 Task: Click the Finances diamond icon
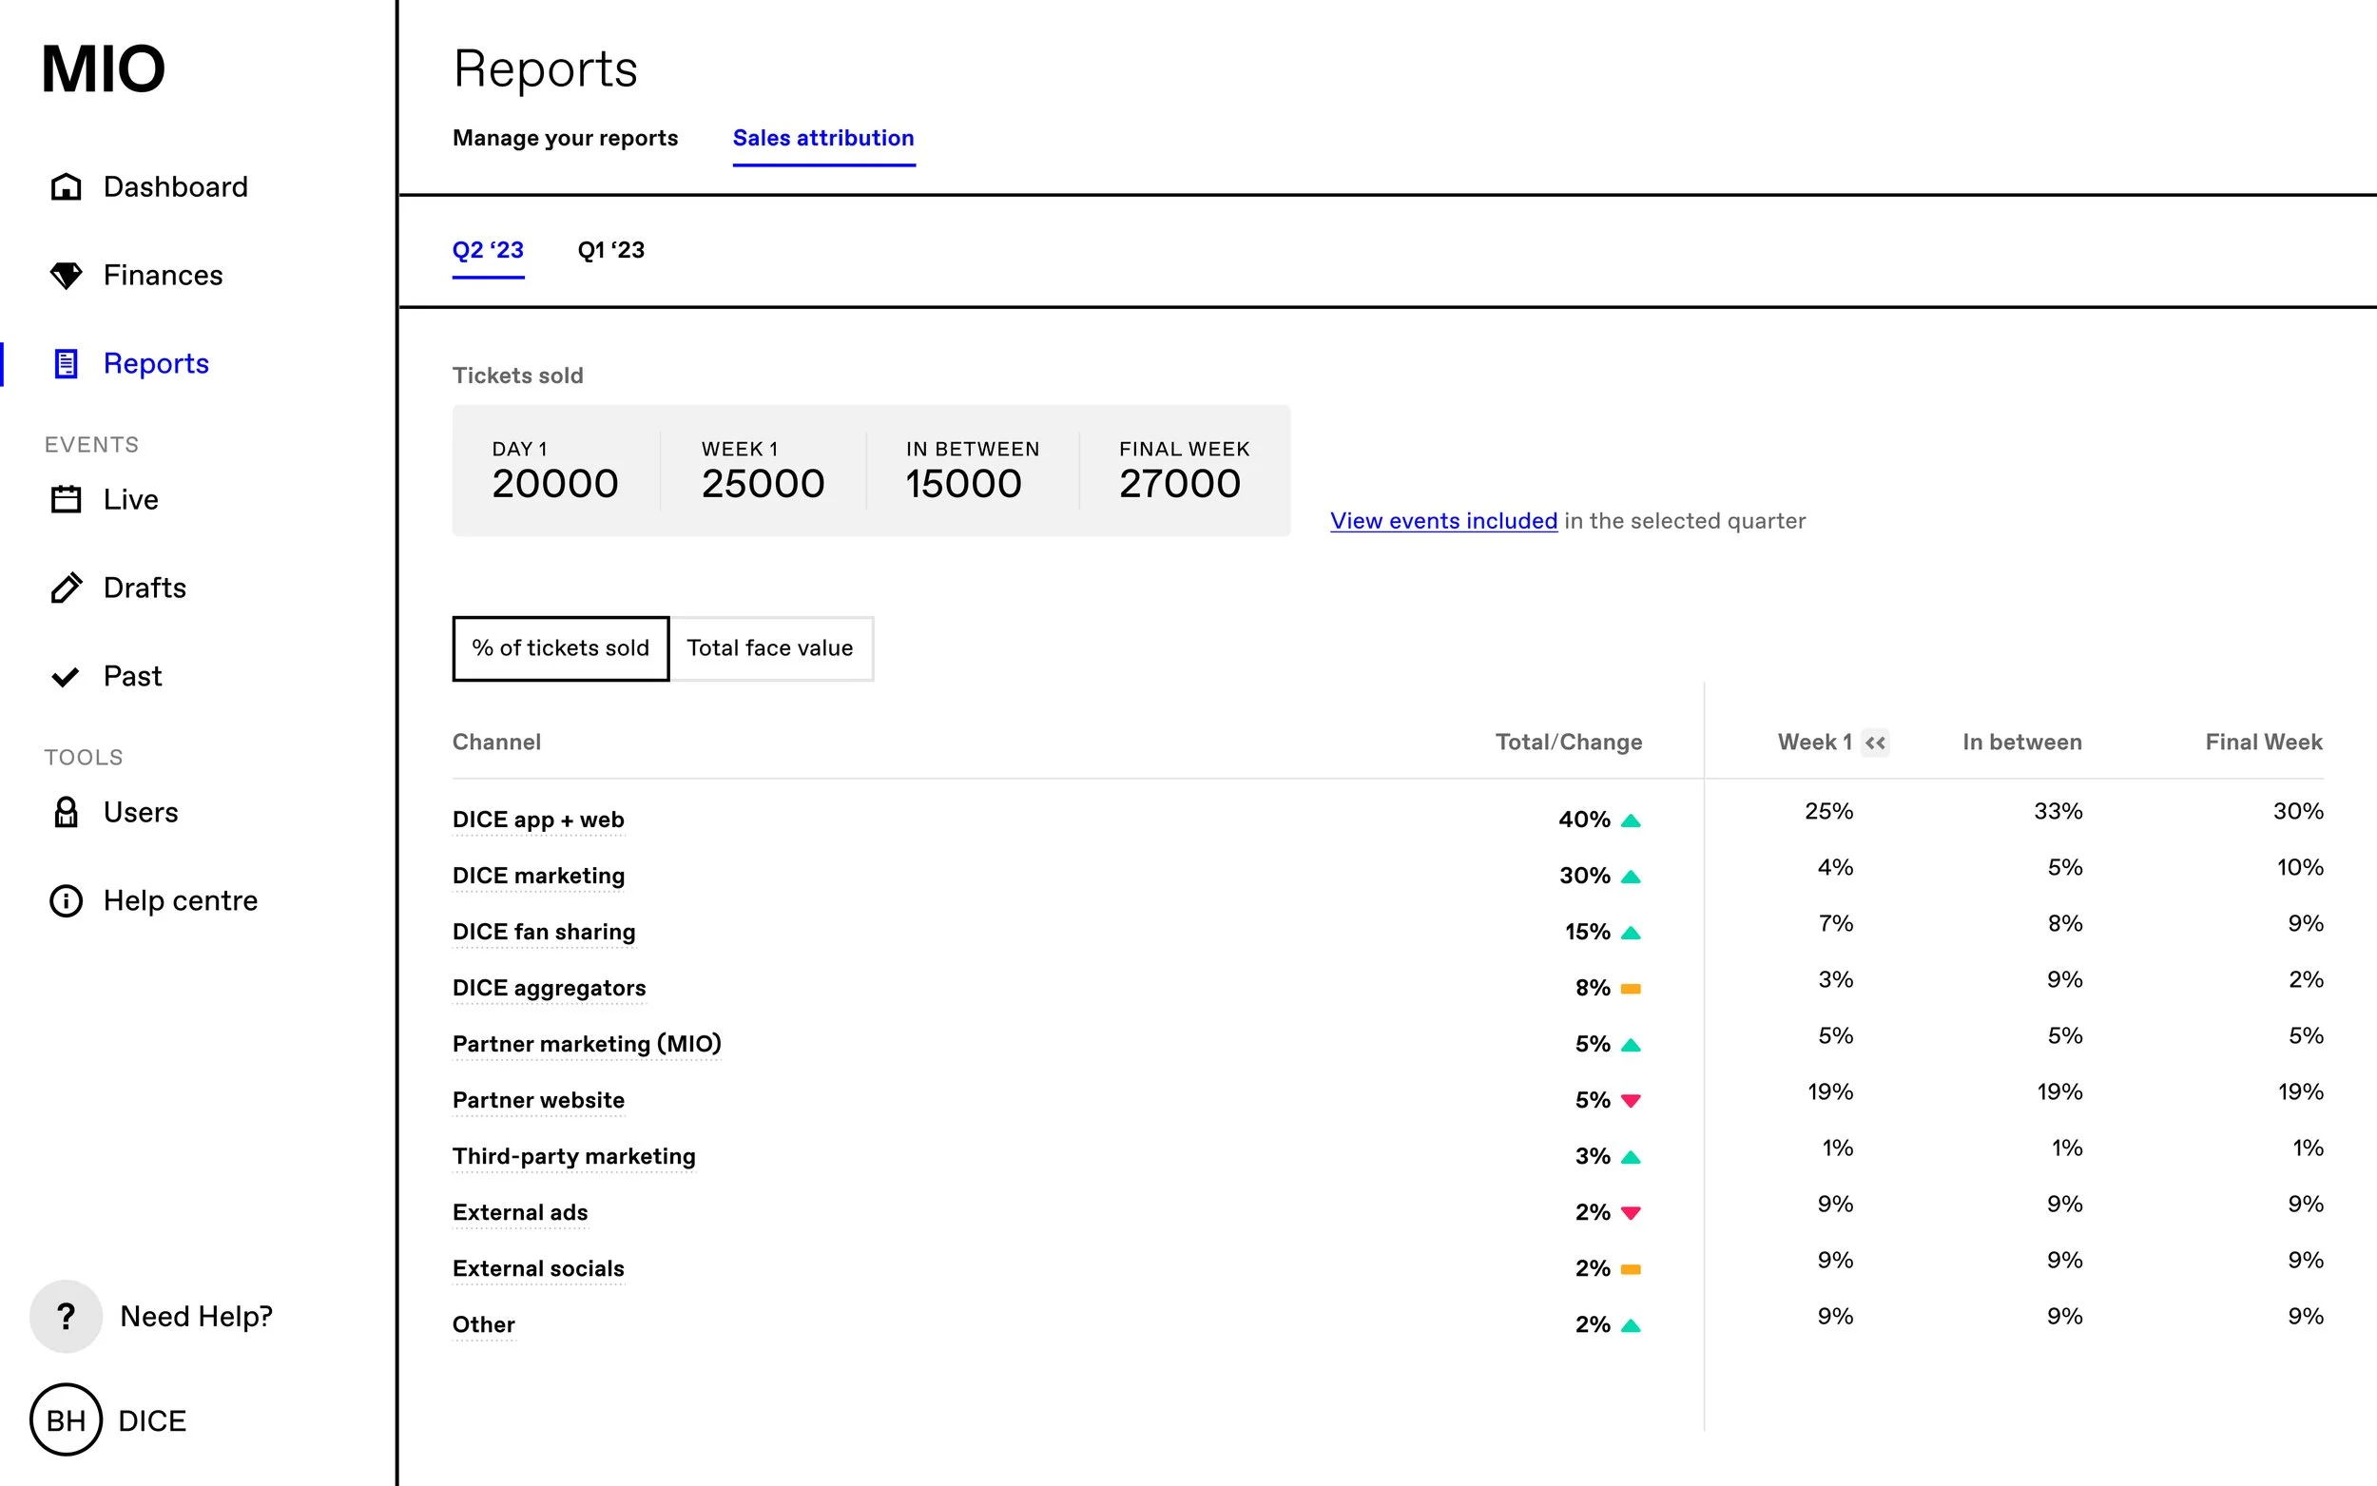click(66, 275)
